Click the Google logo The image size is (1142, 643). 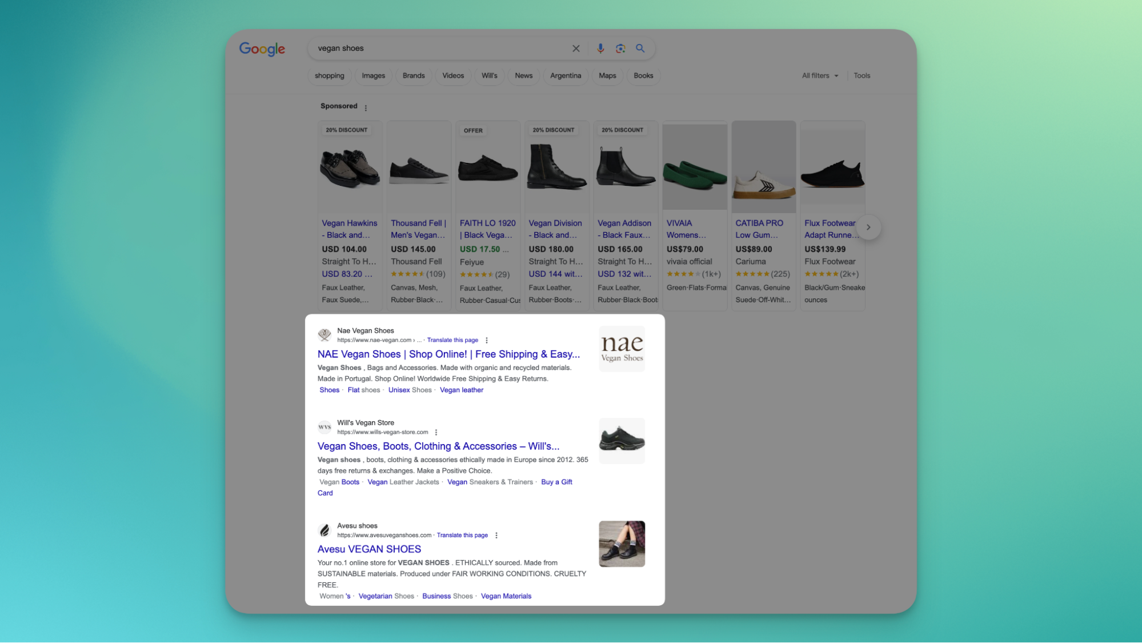coord(262,49)
